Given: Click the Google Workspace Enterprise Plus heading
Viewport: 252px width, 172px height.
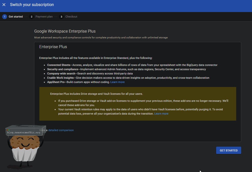Looking at the screenshot, I should [x=65, y=31].
